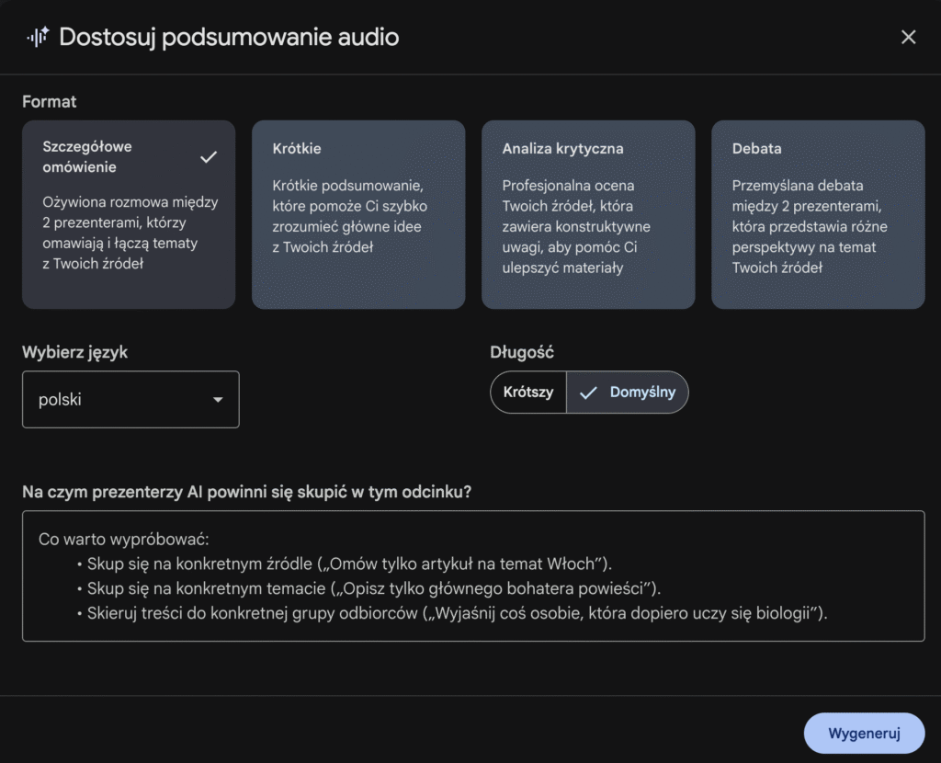The width and height of the screenshot is (941, 763).
Task: Click the language dropdown arrow
Action: coord(218,400)
